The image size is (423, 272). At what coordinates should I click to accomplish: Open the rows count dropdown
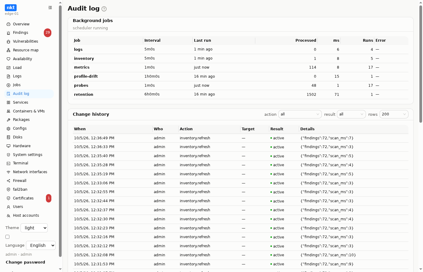point(394,114)
